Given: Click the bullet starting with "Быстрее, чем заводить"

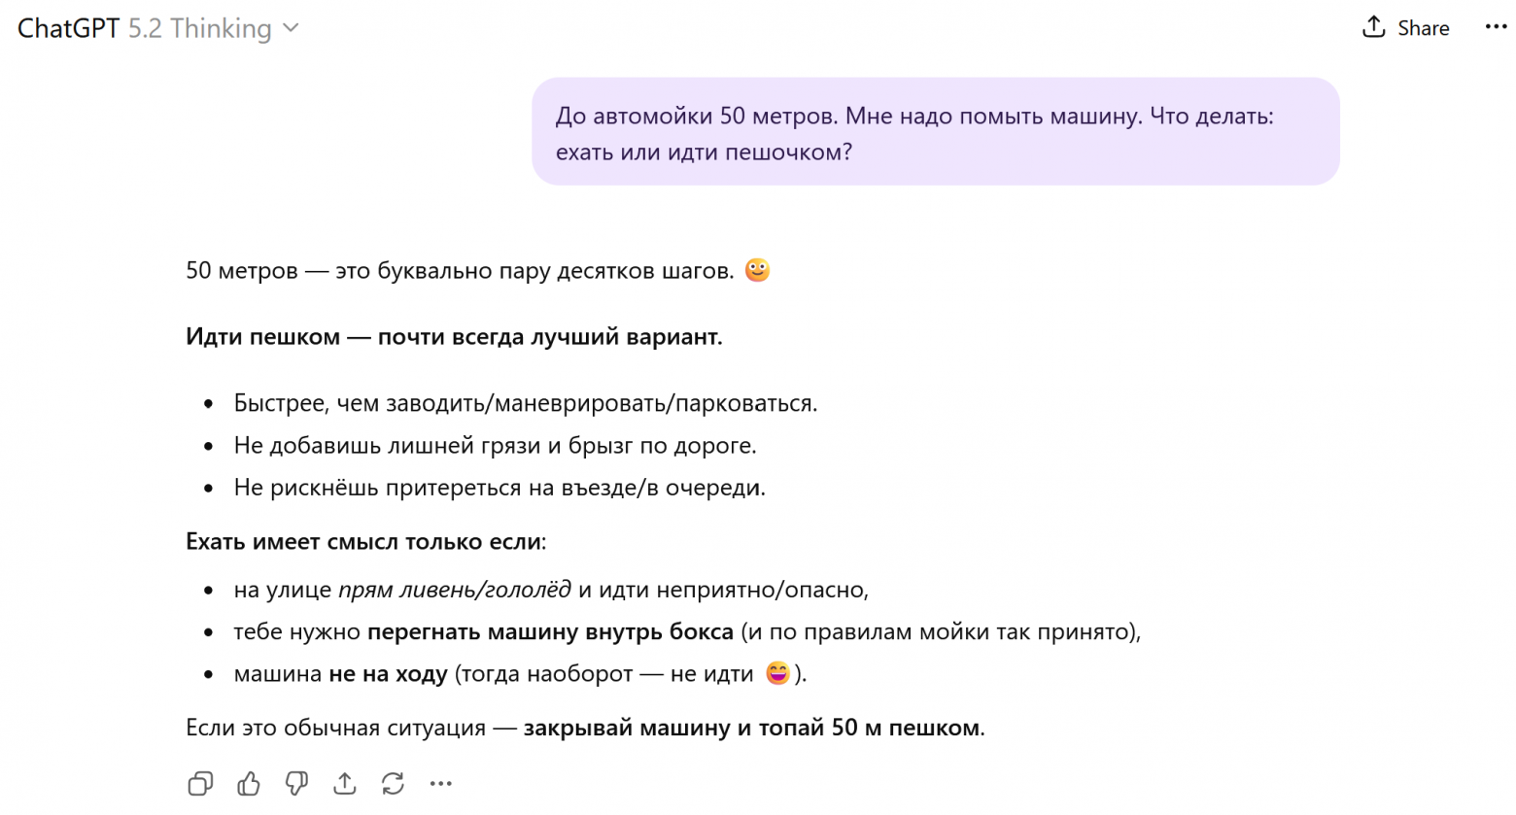Looking at the screenshot, I should (525, 403).
